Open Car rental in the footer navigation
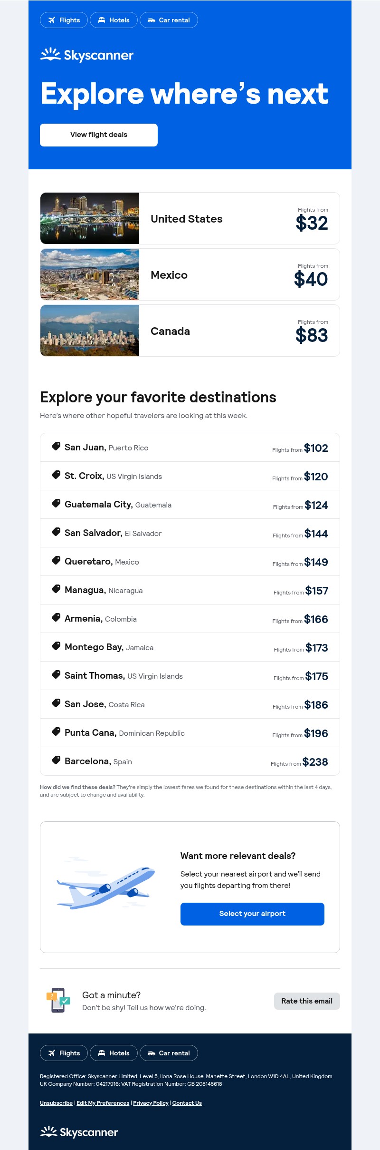 point(169,1053)
